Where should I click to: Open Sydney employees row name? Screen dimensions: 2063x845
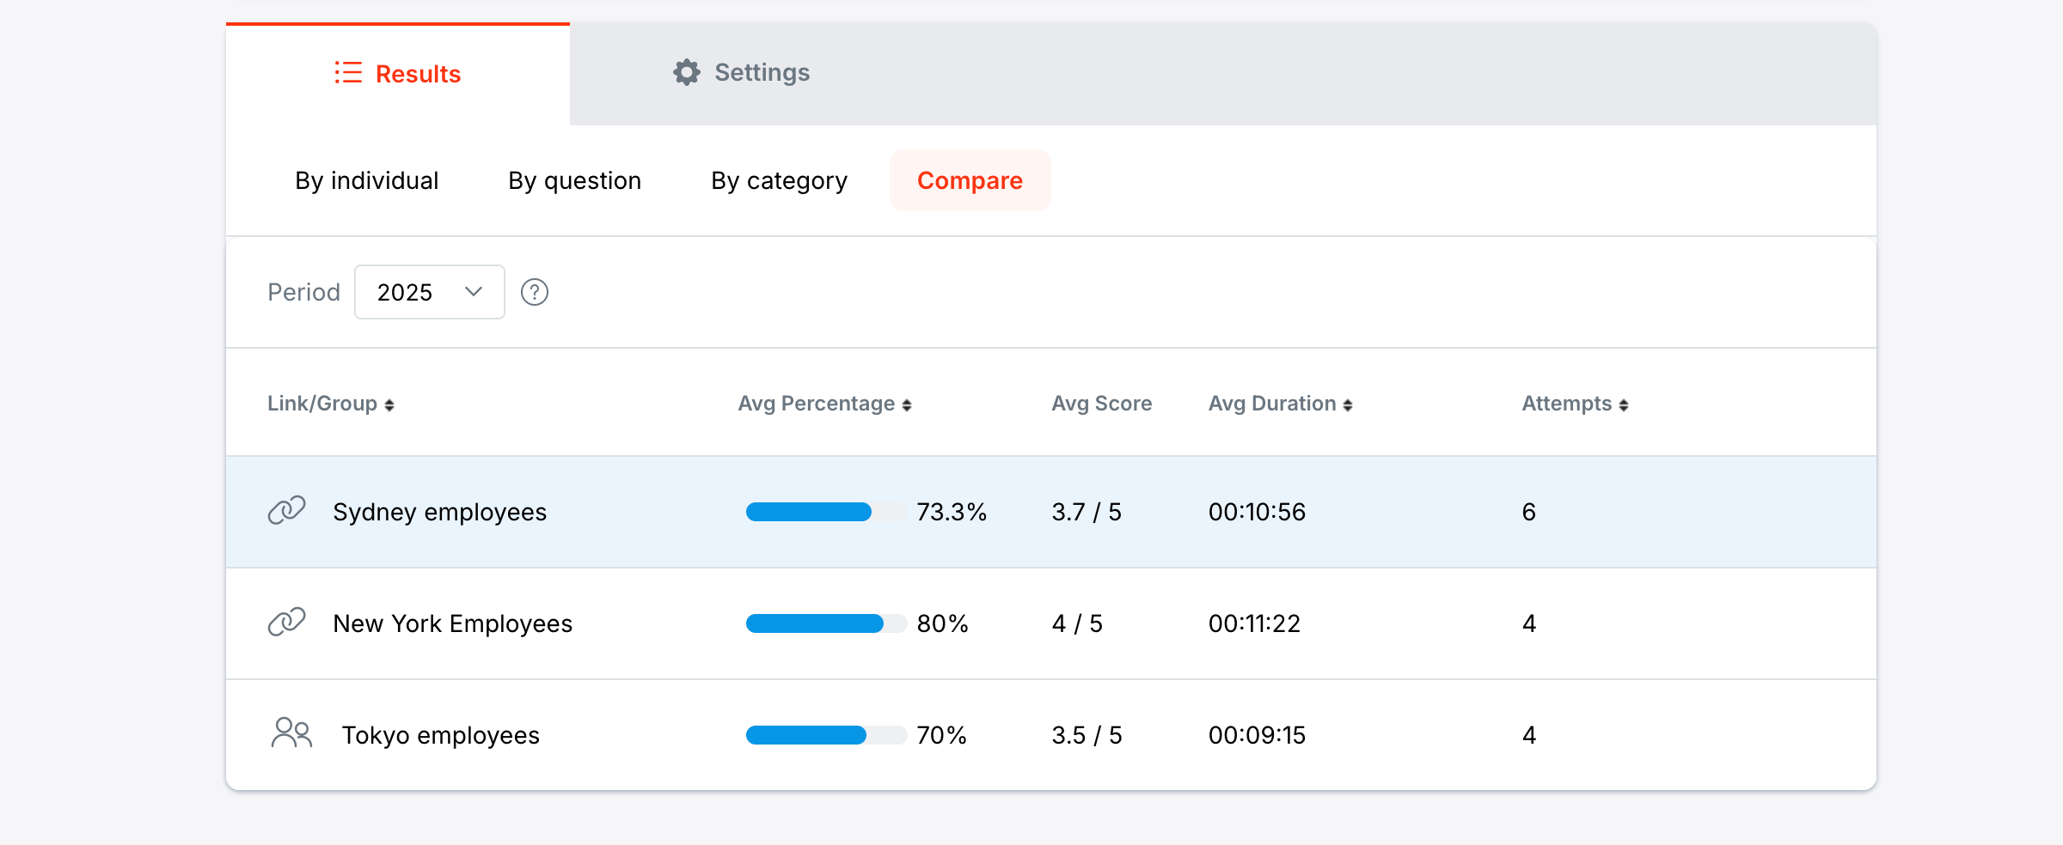439,513
